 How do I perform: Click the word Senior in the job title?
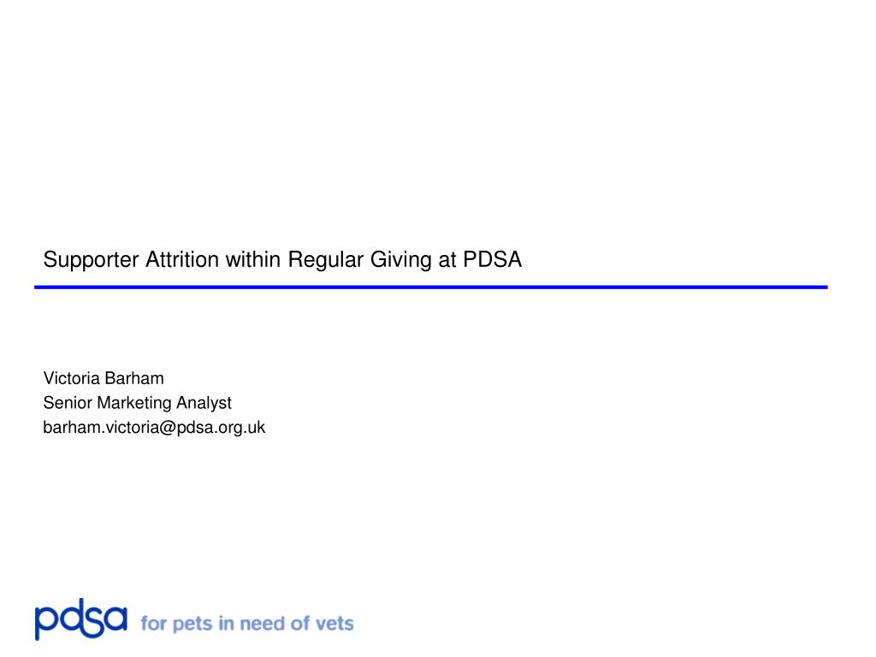click(68, 403)
